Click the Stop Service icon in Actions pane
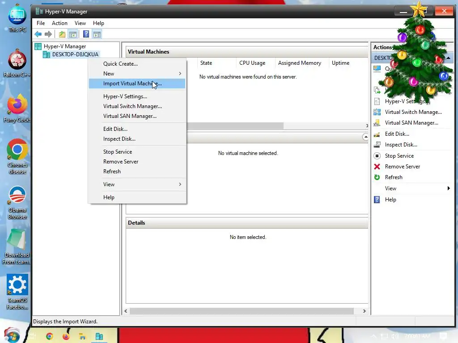Image resolution: width=458 pixels, height=343 pixels. (377, 156)
